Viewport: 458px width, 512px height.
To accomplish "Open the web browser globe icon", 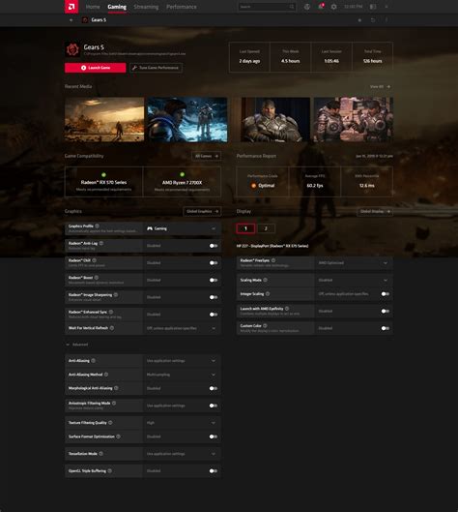I will 306,7.
